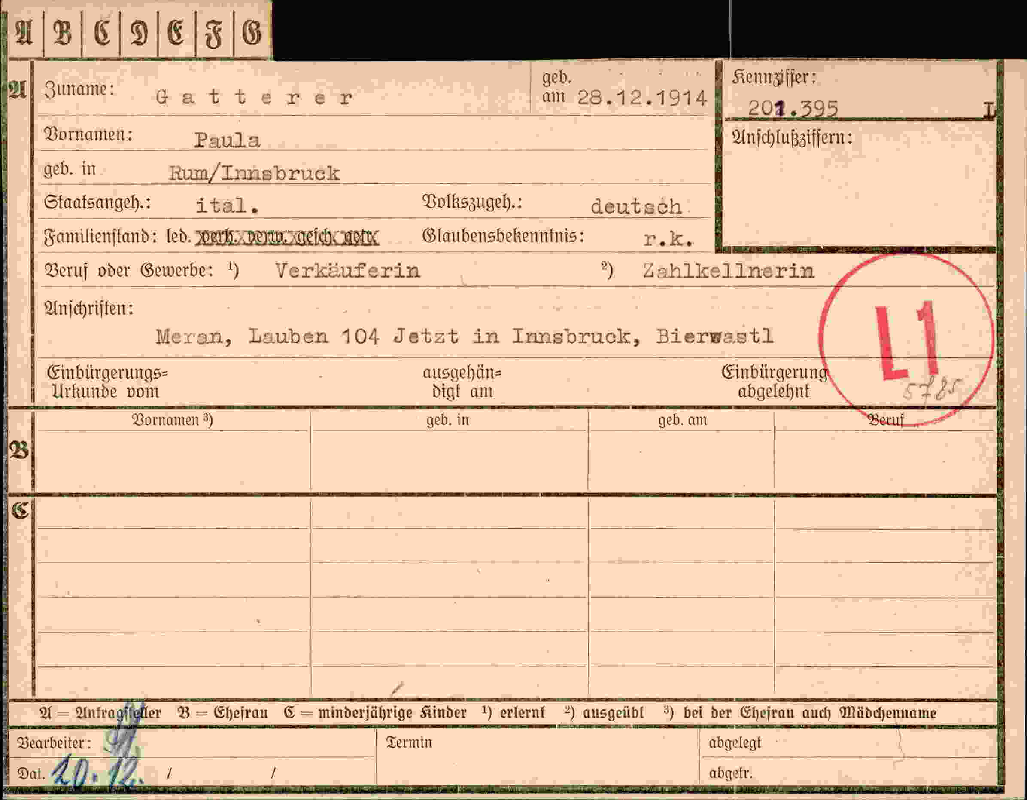Click the section C marker letter
Image resolution: width=1027 pixels, height=800 pixels.
pyautogui.click(x=20, y=510)
